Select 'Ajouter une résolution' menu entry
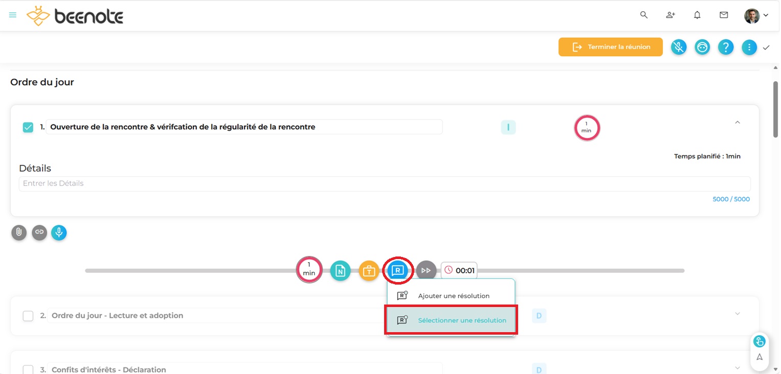Viewport: 781px width, 374px height. click(x=453, y=296)
